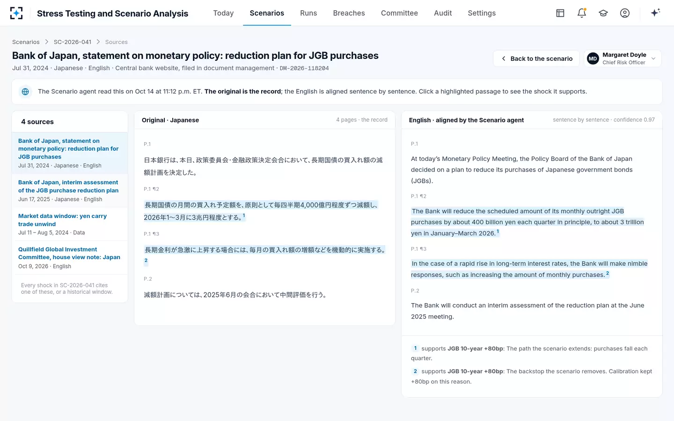Open the SC-2026-041 breadcrumb link
Viewport: 674px width, 421px height.
(x=73, y=42)
